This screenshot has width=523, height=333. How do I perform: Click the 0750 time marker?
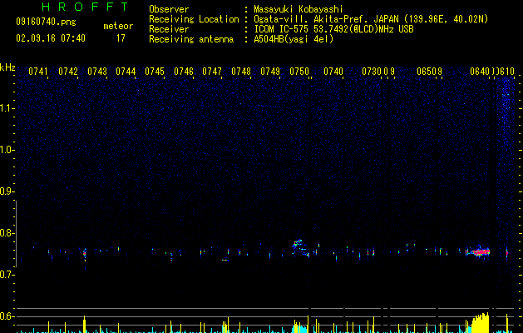pyautogui.click(x=299, y=72)
